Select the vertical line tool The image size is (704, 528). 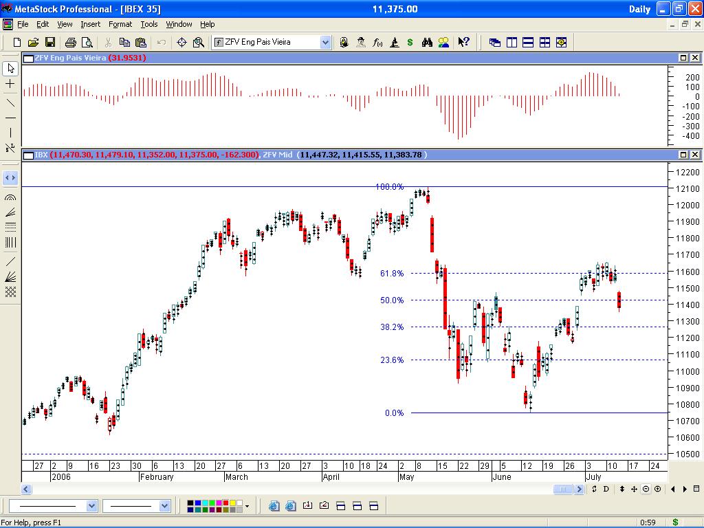pos(10,133)
